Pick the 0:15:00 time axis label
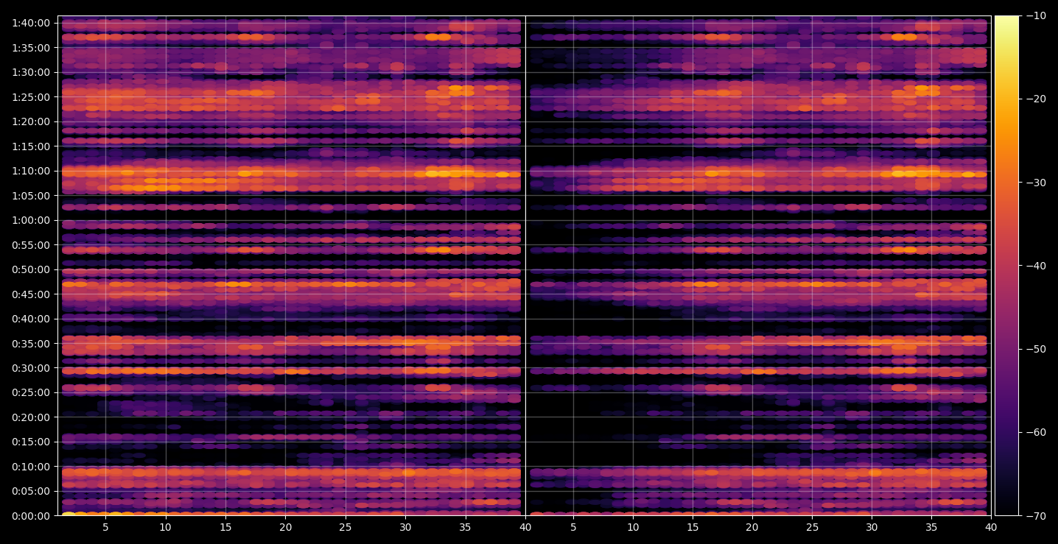 [31, 442]
